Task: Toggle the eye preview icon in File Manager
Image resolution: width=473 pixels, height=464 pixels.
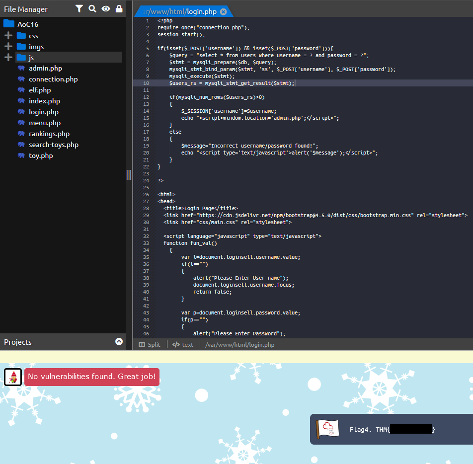Action: (x=105, y=9)
